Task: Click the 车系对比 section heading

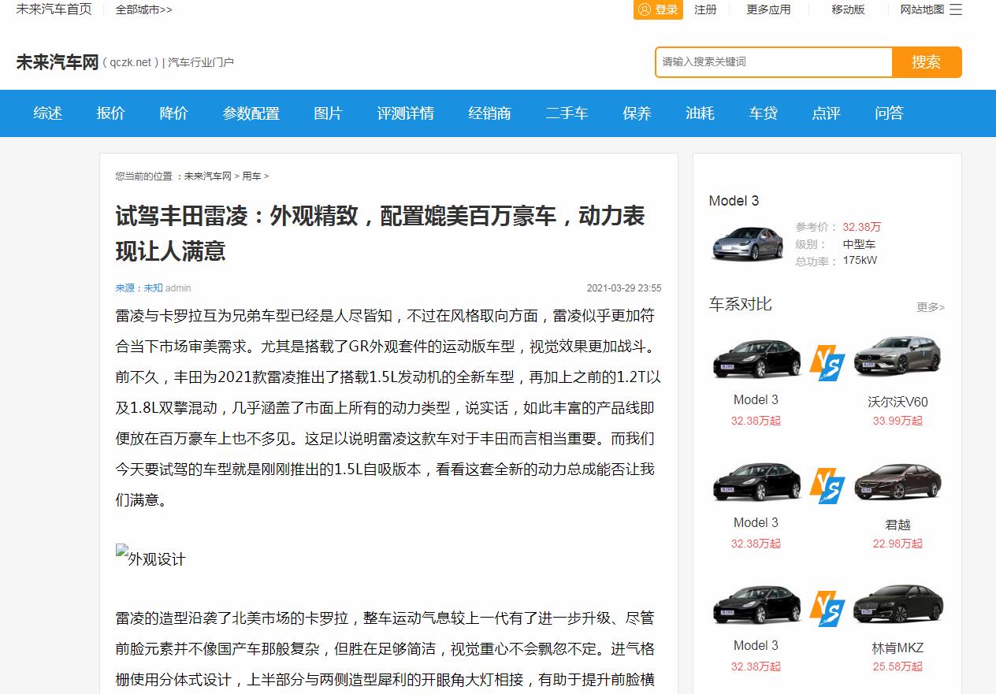Action: point(741,304)
